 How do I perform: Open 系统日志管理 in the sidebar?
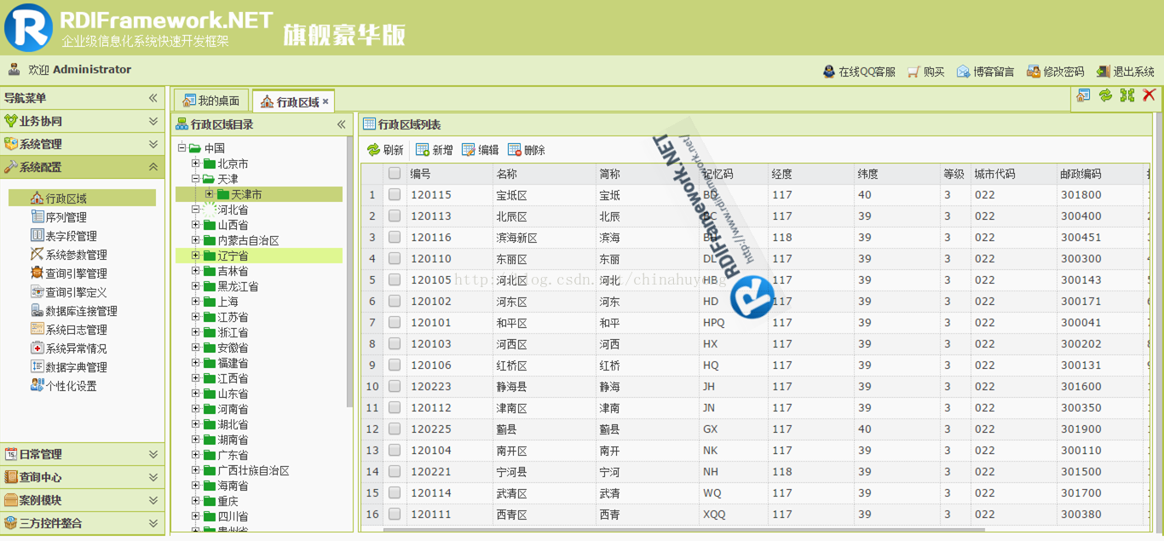tap(69, 330)
